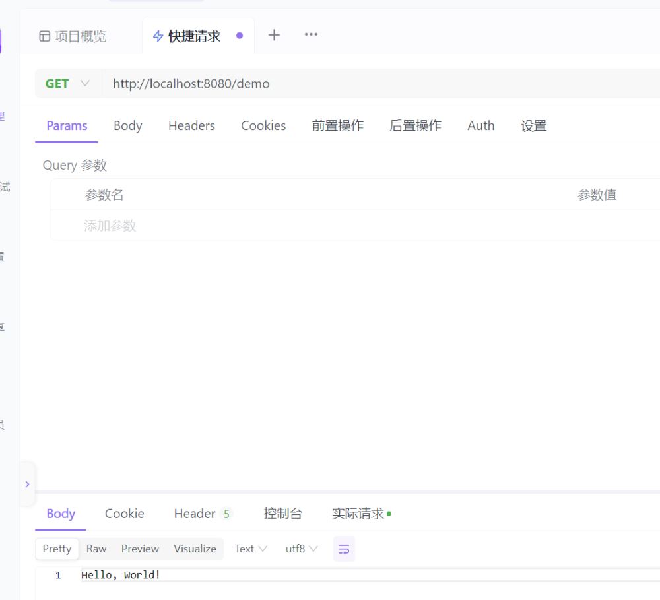The height and width of the screenshot is (600, 660).
Task: Select the Params request tab
Action: pyautogui.click(x=67, y=125)
